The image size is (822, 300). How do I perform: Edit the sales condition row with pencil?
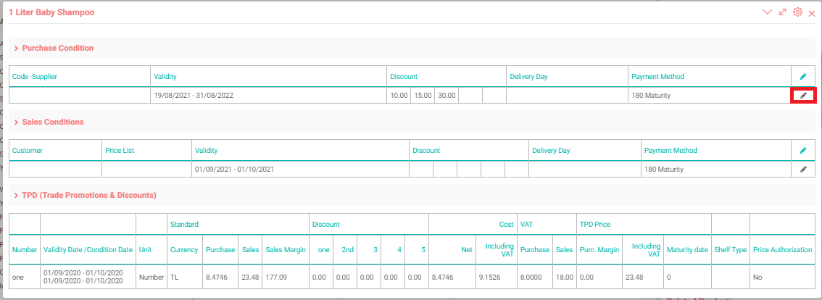point(802,169)
